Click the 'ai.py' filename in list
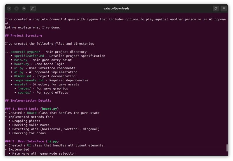Image resolution: width=233 pixels, height=161 pixels. pyautogui.click(x=19, y=72)
